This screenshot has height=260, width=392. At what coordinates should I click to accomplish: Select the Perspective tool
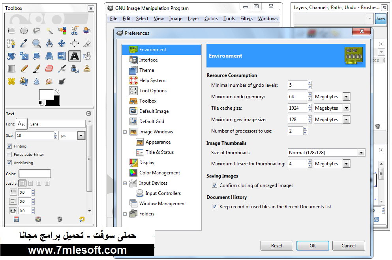49,56
